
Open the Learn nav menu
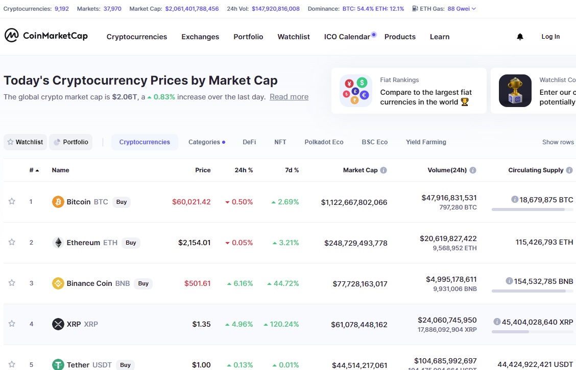[x=440, y=37]
